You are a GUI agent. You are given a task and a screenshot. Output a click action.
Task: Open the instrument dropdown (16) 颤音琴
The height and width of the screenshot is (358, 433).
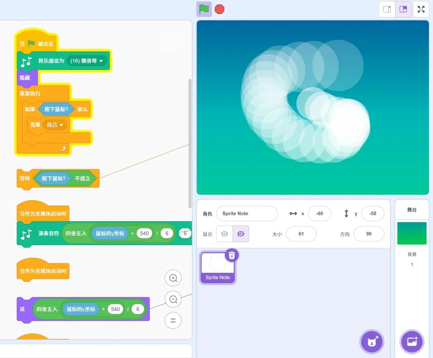click(x=86, y=61)
